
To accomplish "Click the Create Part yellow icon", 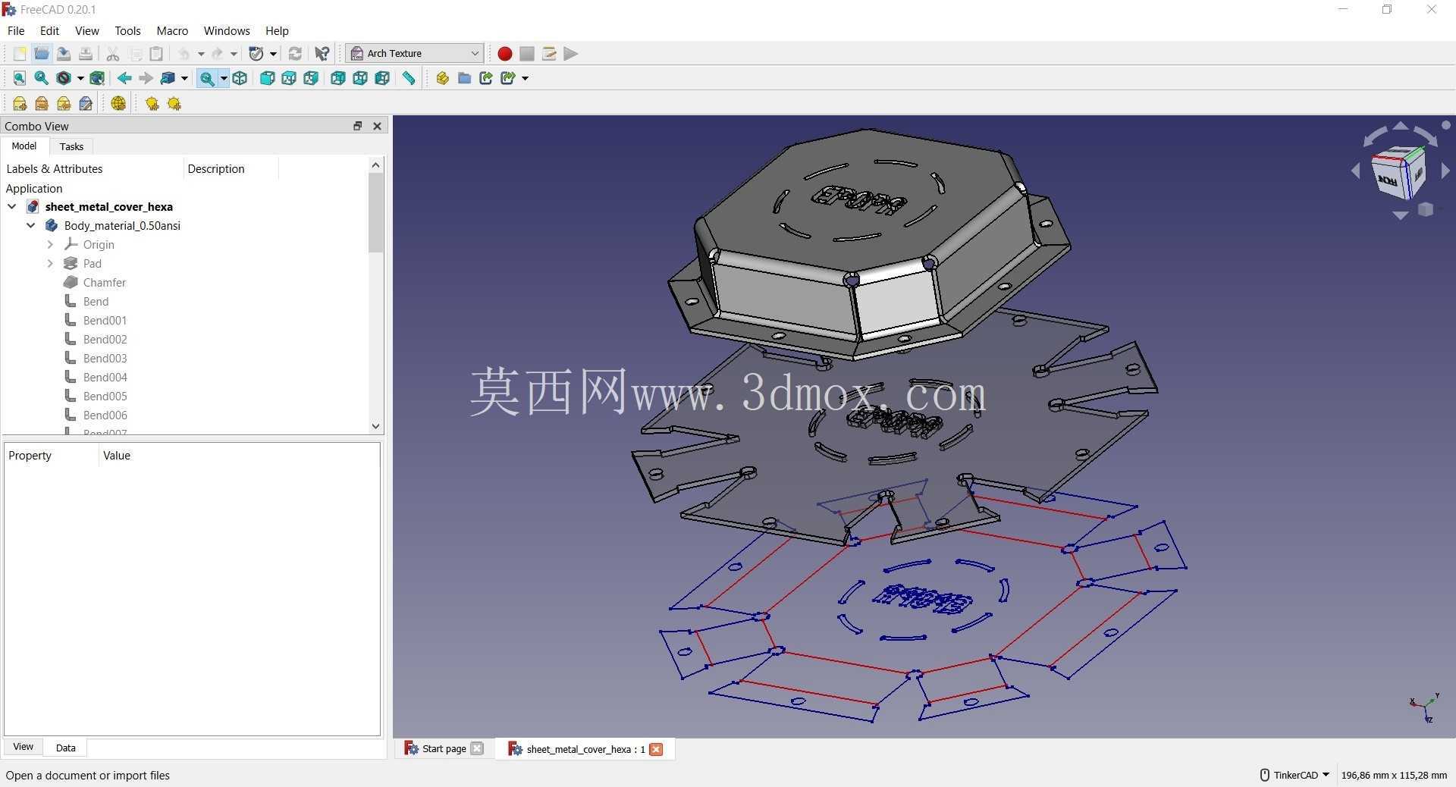I will click(x=443, y=78).
